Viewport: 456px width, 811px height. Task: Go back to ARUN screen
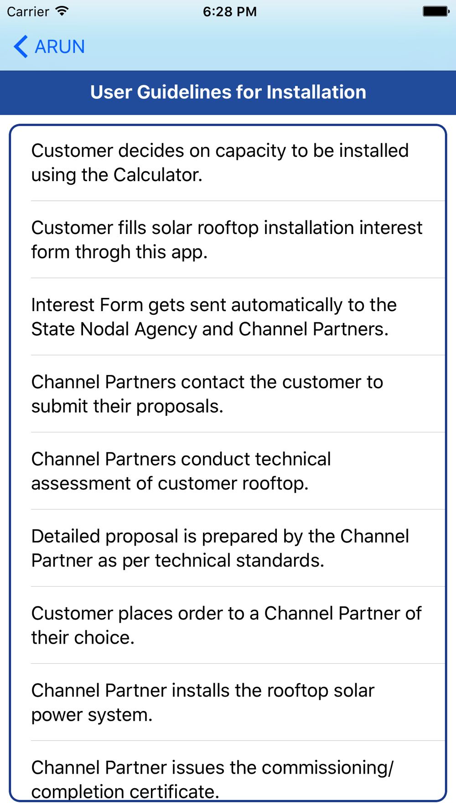point(49,47)
